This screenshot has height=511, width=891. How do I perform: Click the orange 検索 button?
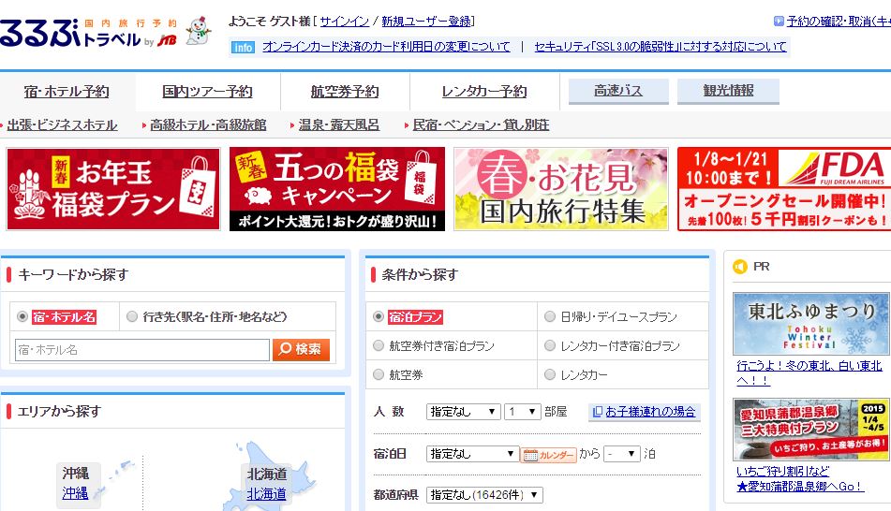(x=301, y=349)
